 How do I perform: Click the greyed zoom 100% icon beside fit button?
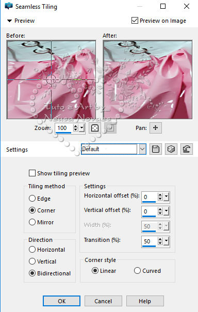pyautogui.click(x=110, y=128)
